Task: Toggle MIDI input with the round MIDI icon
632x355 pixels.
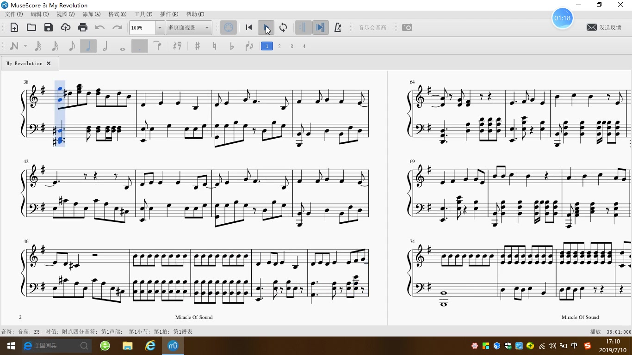Action: tap(229, 28)
